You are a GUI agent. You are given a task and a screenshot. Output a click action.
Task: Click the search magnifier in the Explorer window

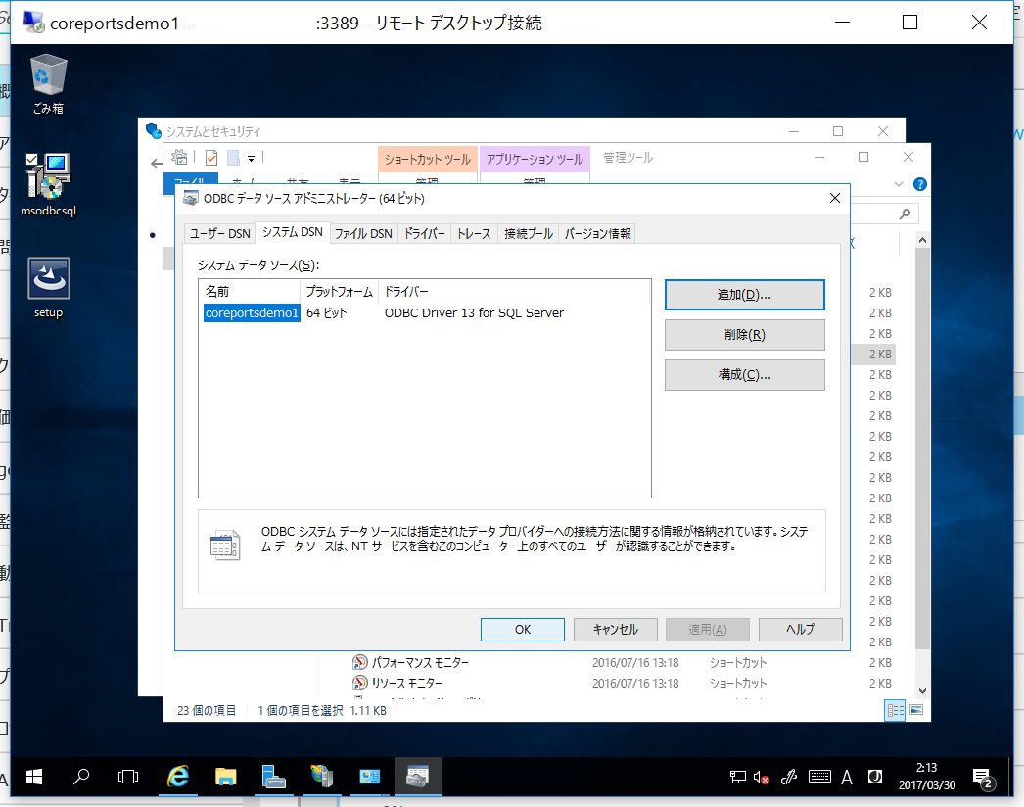906,214
